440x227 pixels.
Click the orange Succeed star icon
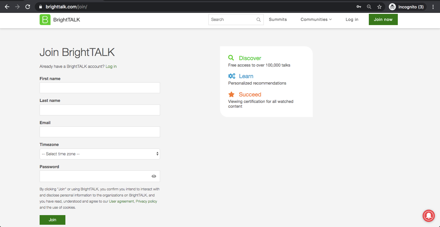[231, 94]
